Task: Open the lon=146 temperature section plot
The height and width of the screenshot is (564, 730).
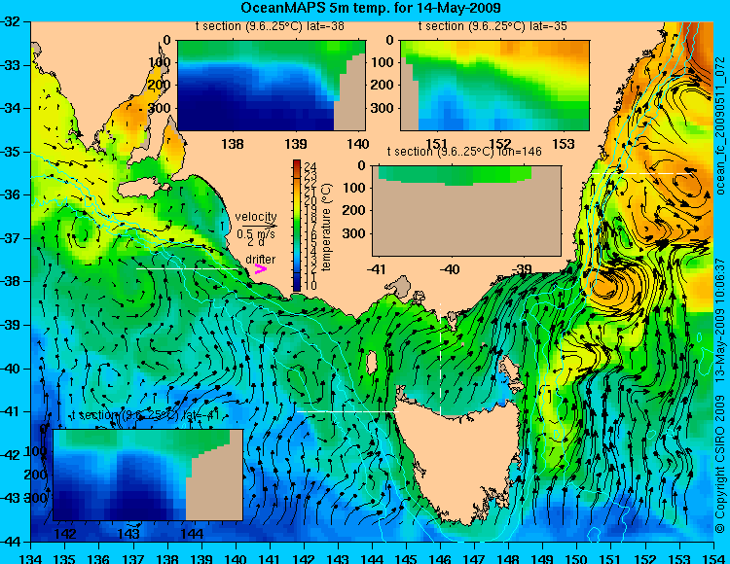Action: (466, 211)
